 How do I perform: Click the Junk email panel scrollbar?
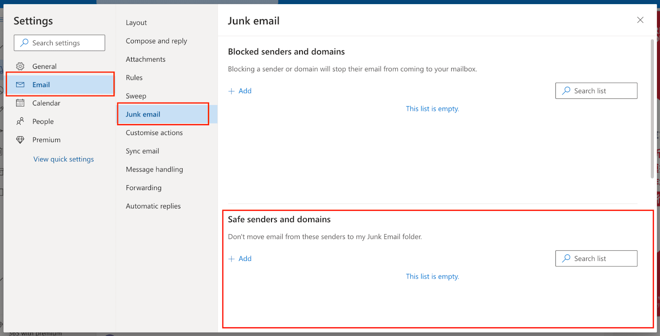[652, 109]
